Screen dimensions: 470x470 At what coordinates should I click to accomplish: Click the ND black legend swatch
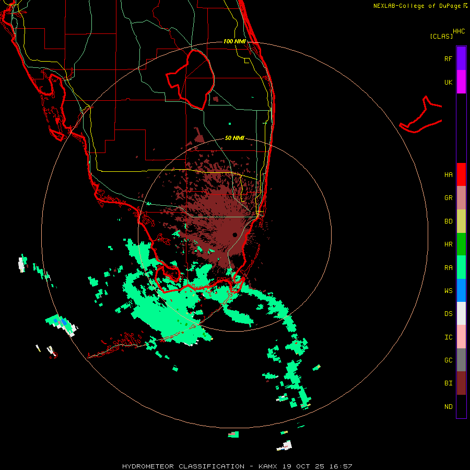coord(461,406)
